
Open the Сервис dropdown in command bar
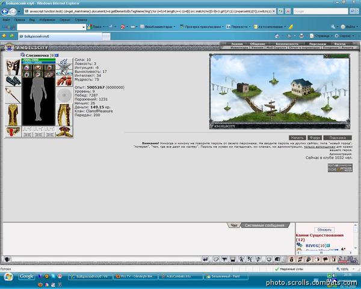(345, 36)
